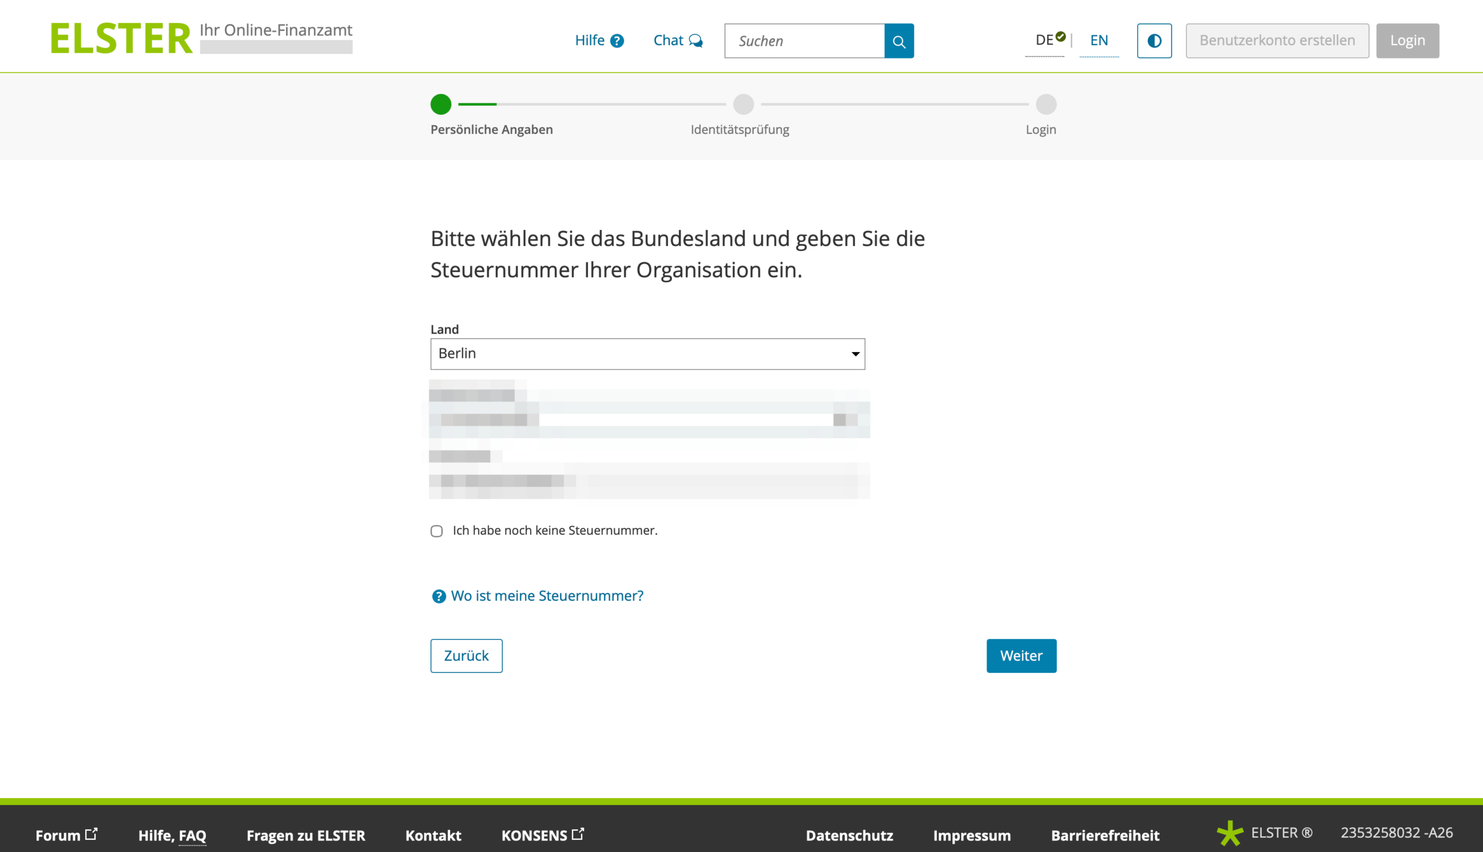Click the Weiter button
Screen dimensions: 1483x852
click(x=1021, y=656)
